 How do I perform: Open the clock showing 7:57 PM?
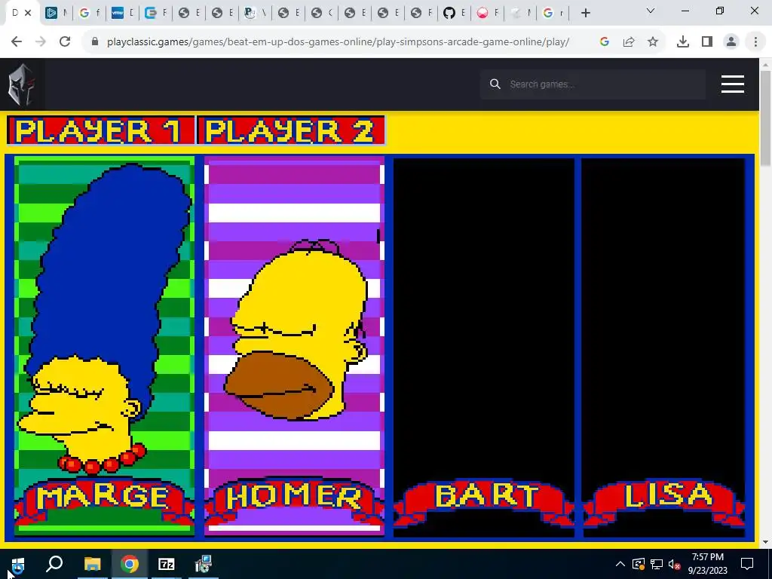click(707, 564)
